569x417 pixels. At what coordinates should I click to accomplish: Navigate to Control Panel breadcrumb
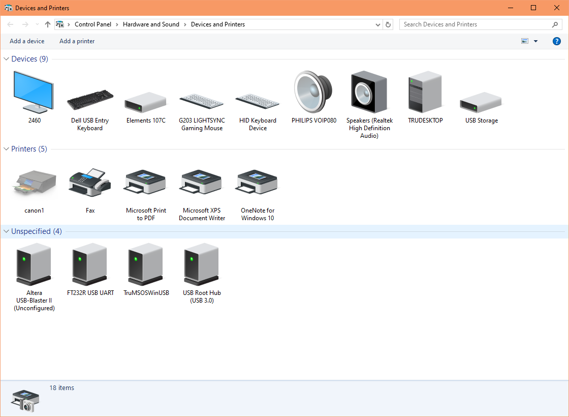[93, 24]
